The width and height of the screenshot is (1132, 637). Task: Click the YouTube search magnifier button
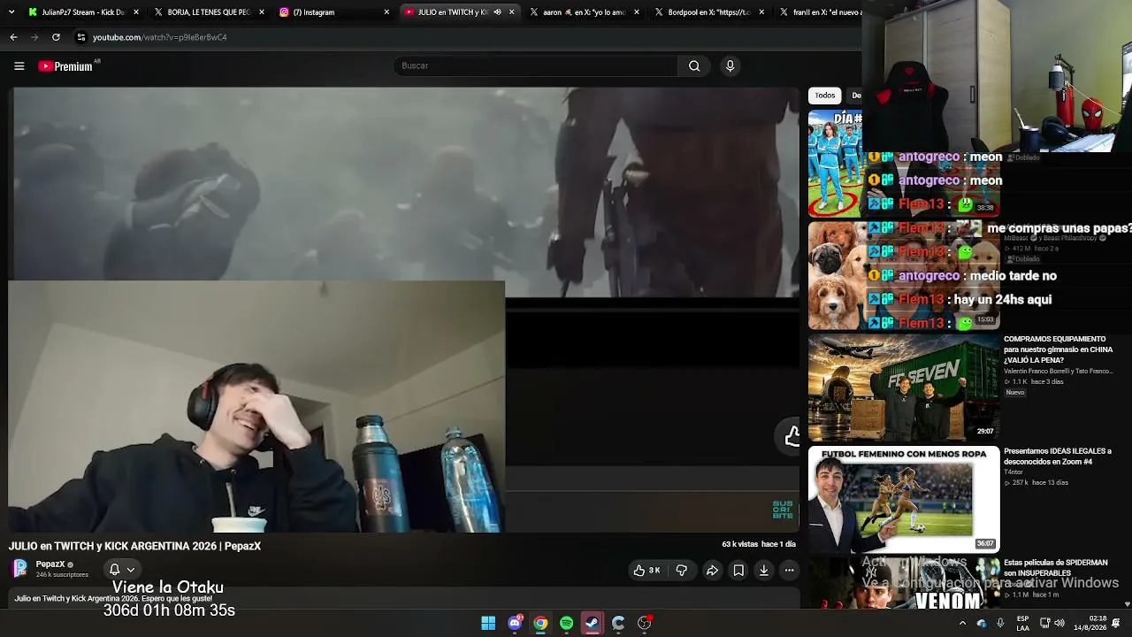tap(694, 65)
